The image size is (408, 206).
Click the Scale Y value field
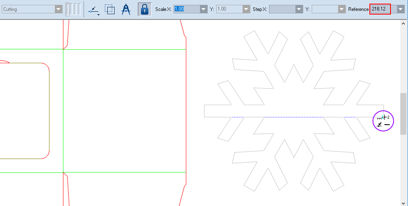[x=229, y=9]
